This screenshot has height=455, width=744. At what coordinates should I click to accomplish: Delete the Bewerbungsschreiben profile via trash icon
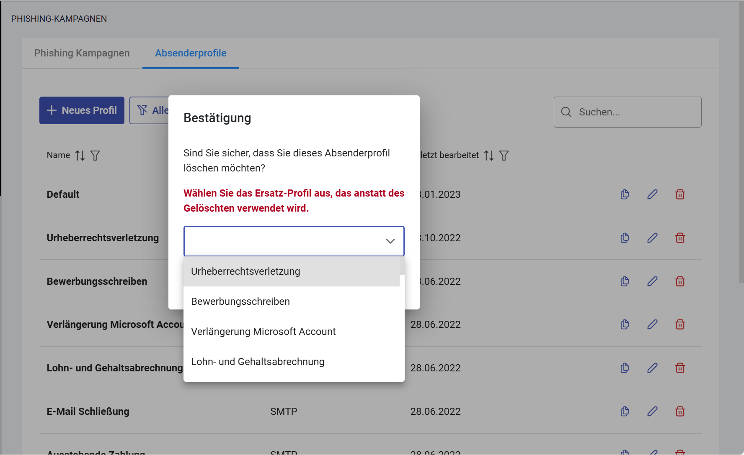(680, 281)
